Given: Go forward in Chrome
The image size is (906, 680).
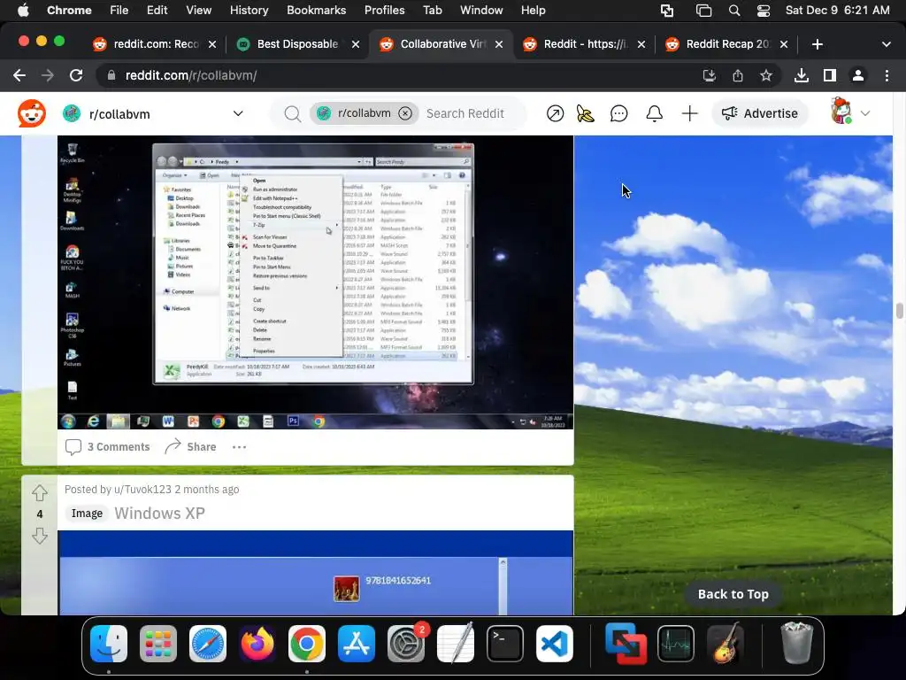Looking at the screenshot, I should (48, 75).
